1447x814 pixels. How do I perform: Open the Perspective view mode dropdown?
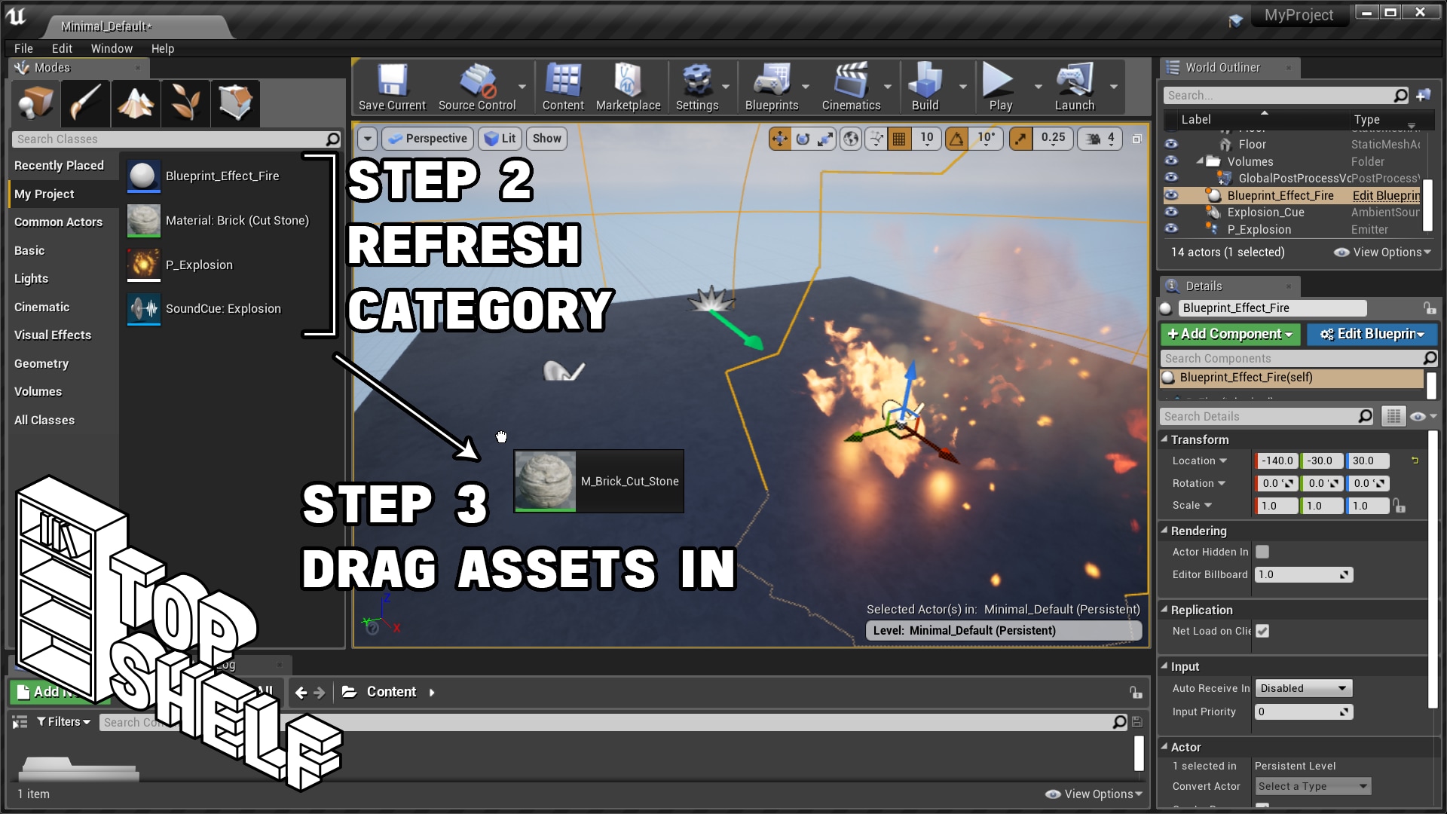[x=427, y=139]
